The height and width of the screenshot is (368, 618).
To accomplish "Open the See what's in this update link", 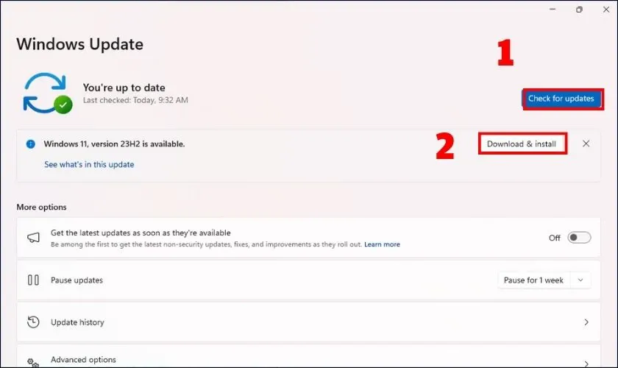I will (89, 164).
